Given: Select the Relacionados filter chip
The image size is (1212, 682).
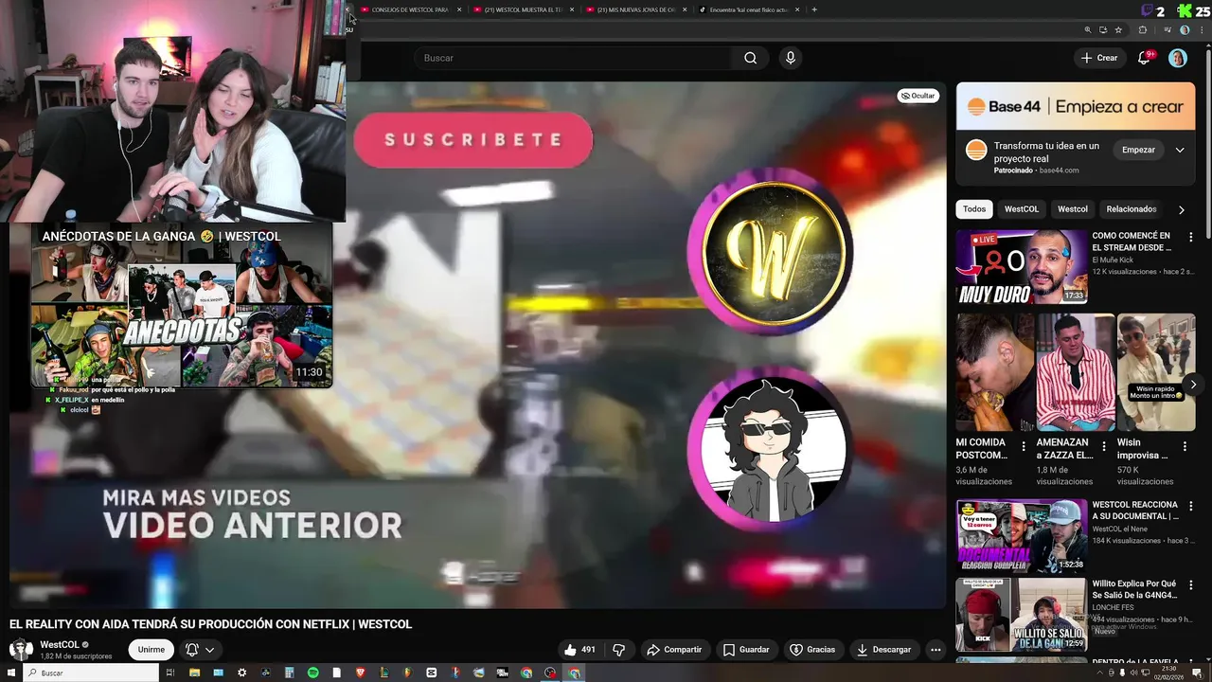Looking at the screenshot, I should coord(1132,208).
